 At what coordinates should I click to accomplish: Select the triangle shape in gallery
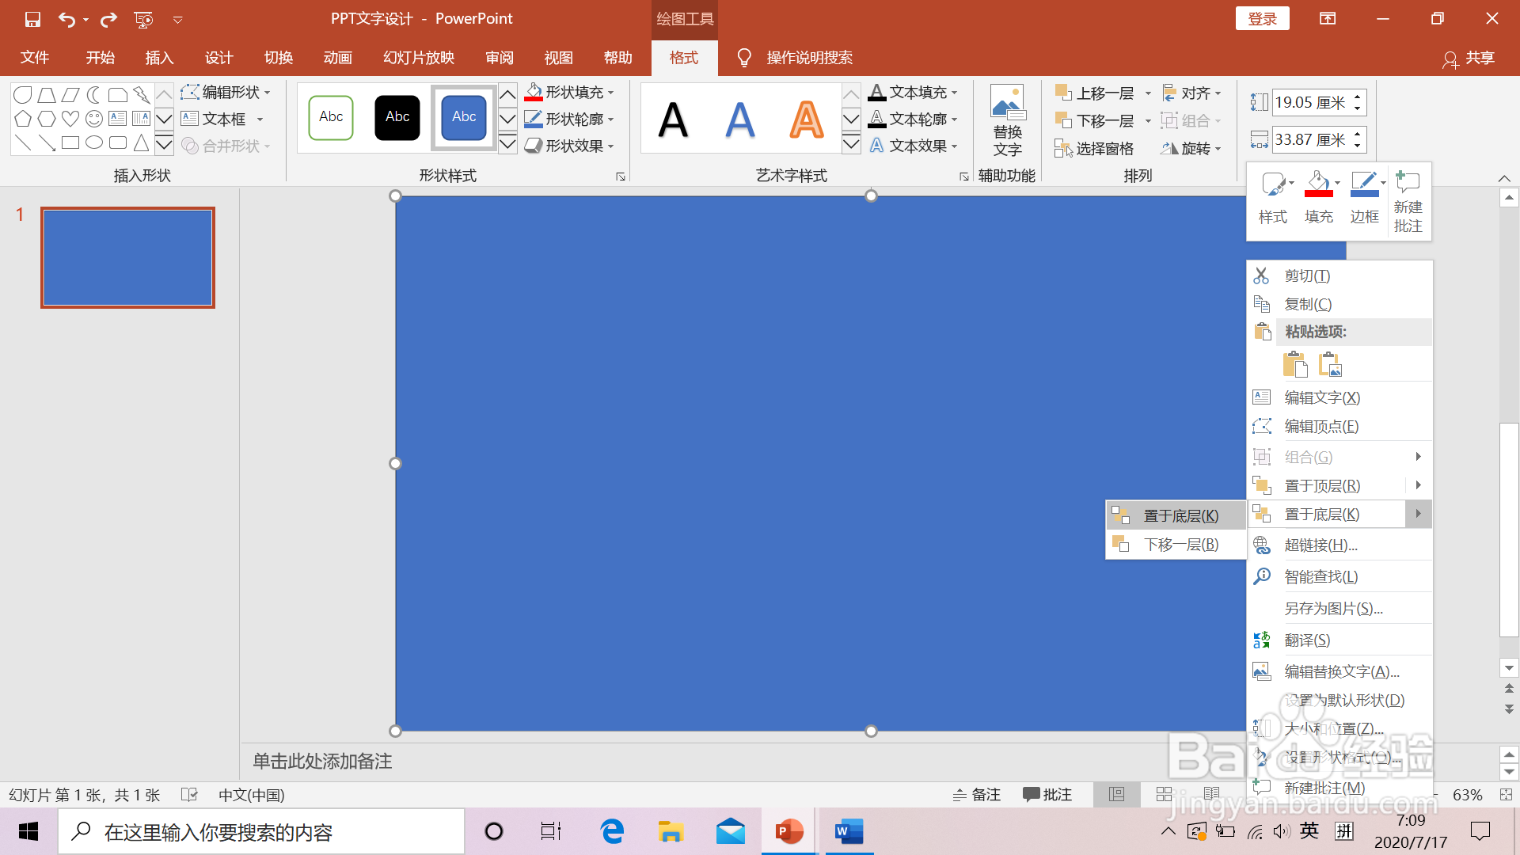pyautogui.click(x=141, y=142)
